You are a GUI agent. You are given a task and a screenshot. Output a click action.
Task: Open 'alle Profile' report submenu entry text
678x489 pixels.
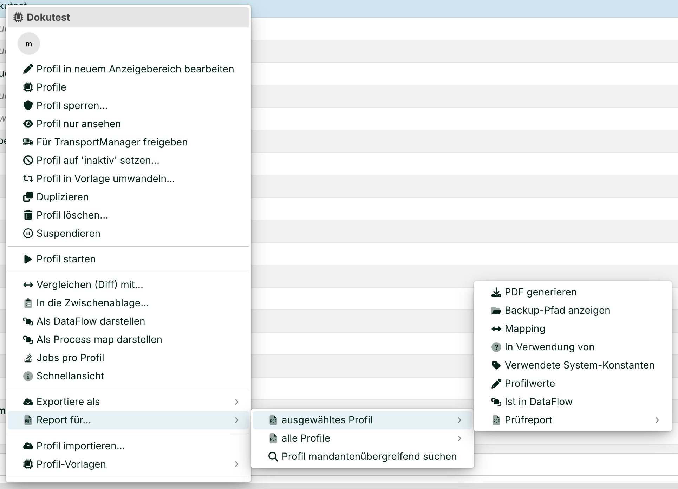click(x=306, y=438)
